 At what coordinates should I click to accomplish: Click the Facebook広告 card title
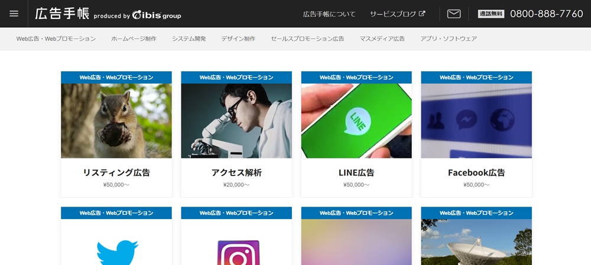476,173
